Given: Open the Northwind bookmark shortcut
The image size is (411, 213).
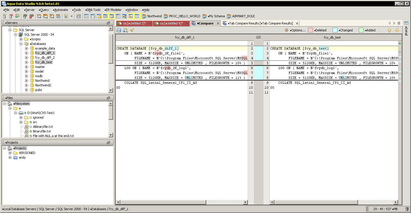Looking at the screenshot, I should click(152, 16).
